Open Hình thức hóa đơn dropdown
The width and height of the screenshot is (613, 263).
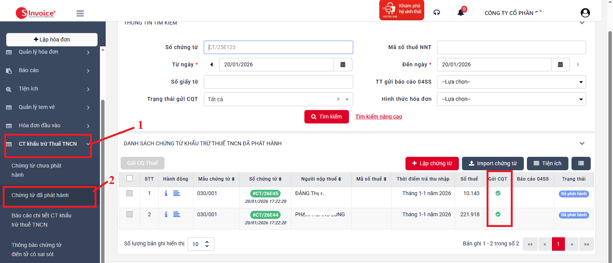coord(512,99)
